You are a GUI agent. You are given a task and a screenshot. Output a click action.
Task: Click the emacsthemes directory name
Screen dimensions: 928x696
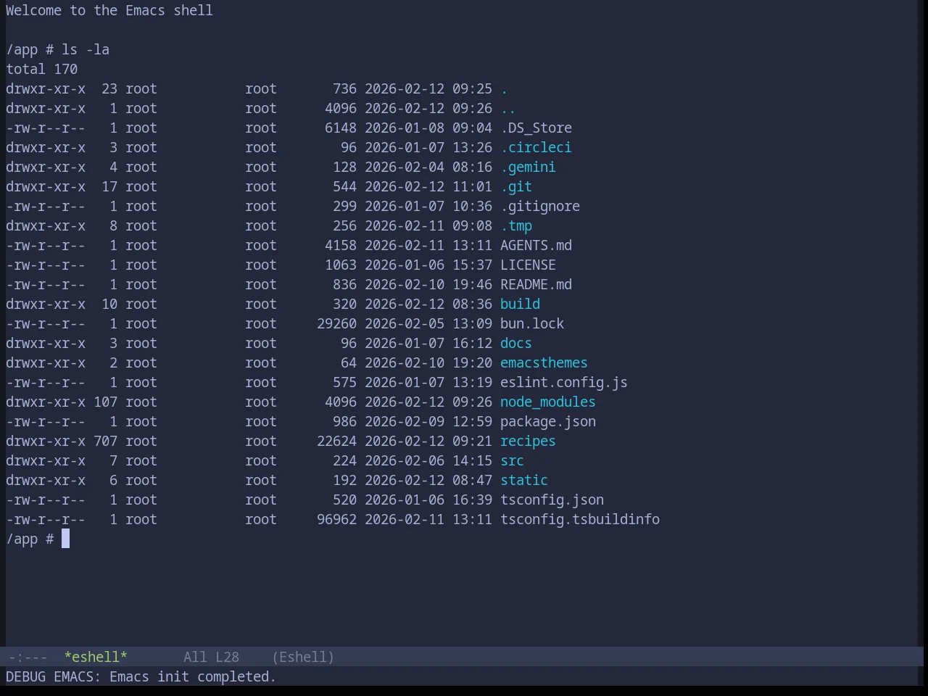coord(544,362)
